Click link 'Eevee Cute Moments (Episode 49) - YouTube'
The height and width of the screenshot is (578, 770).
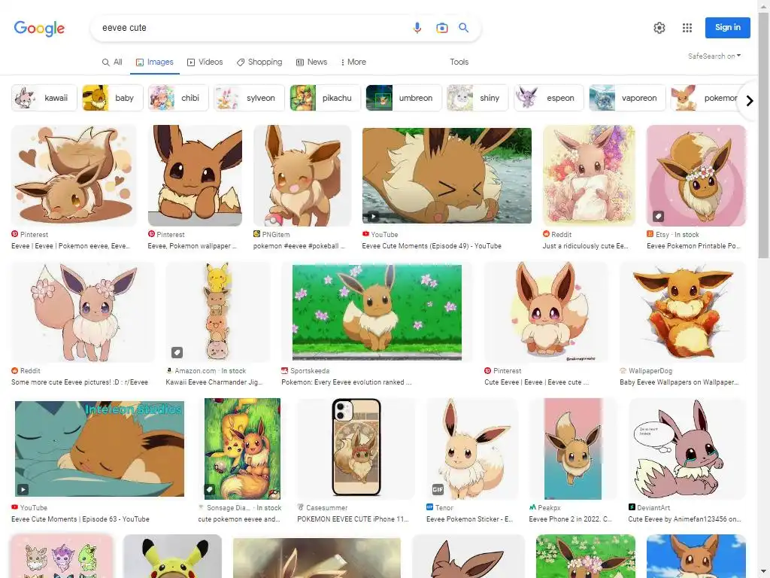(x=432, y=246)
